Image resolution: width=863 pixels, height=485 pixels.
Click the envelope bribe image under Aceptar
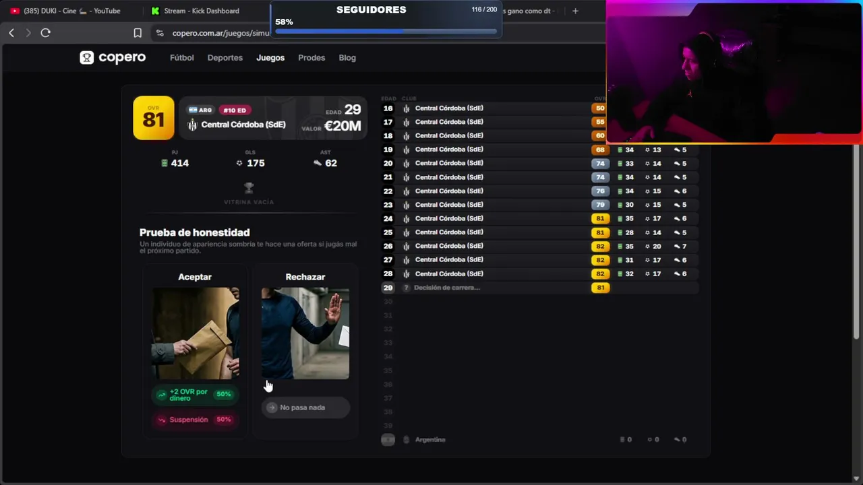click(x=195, y=333)
